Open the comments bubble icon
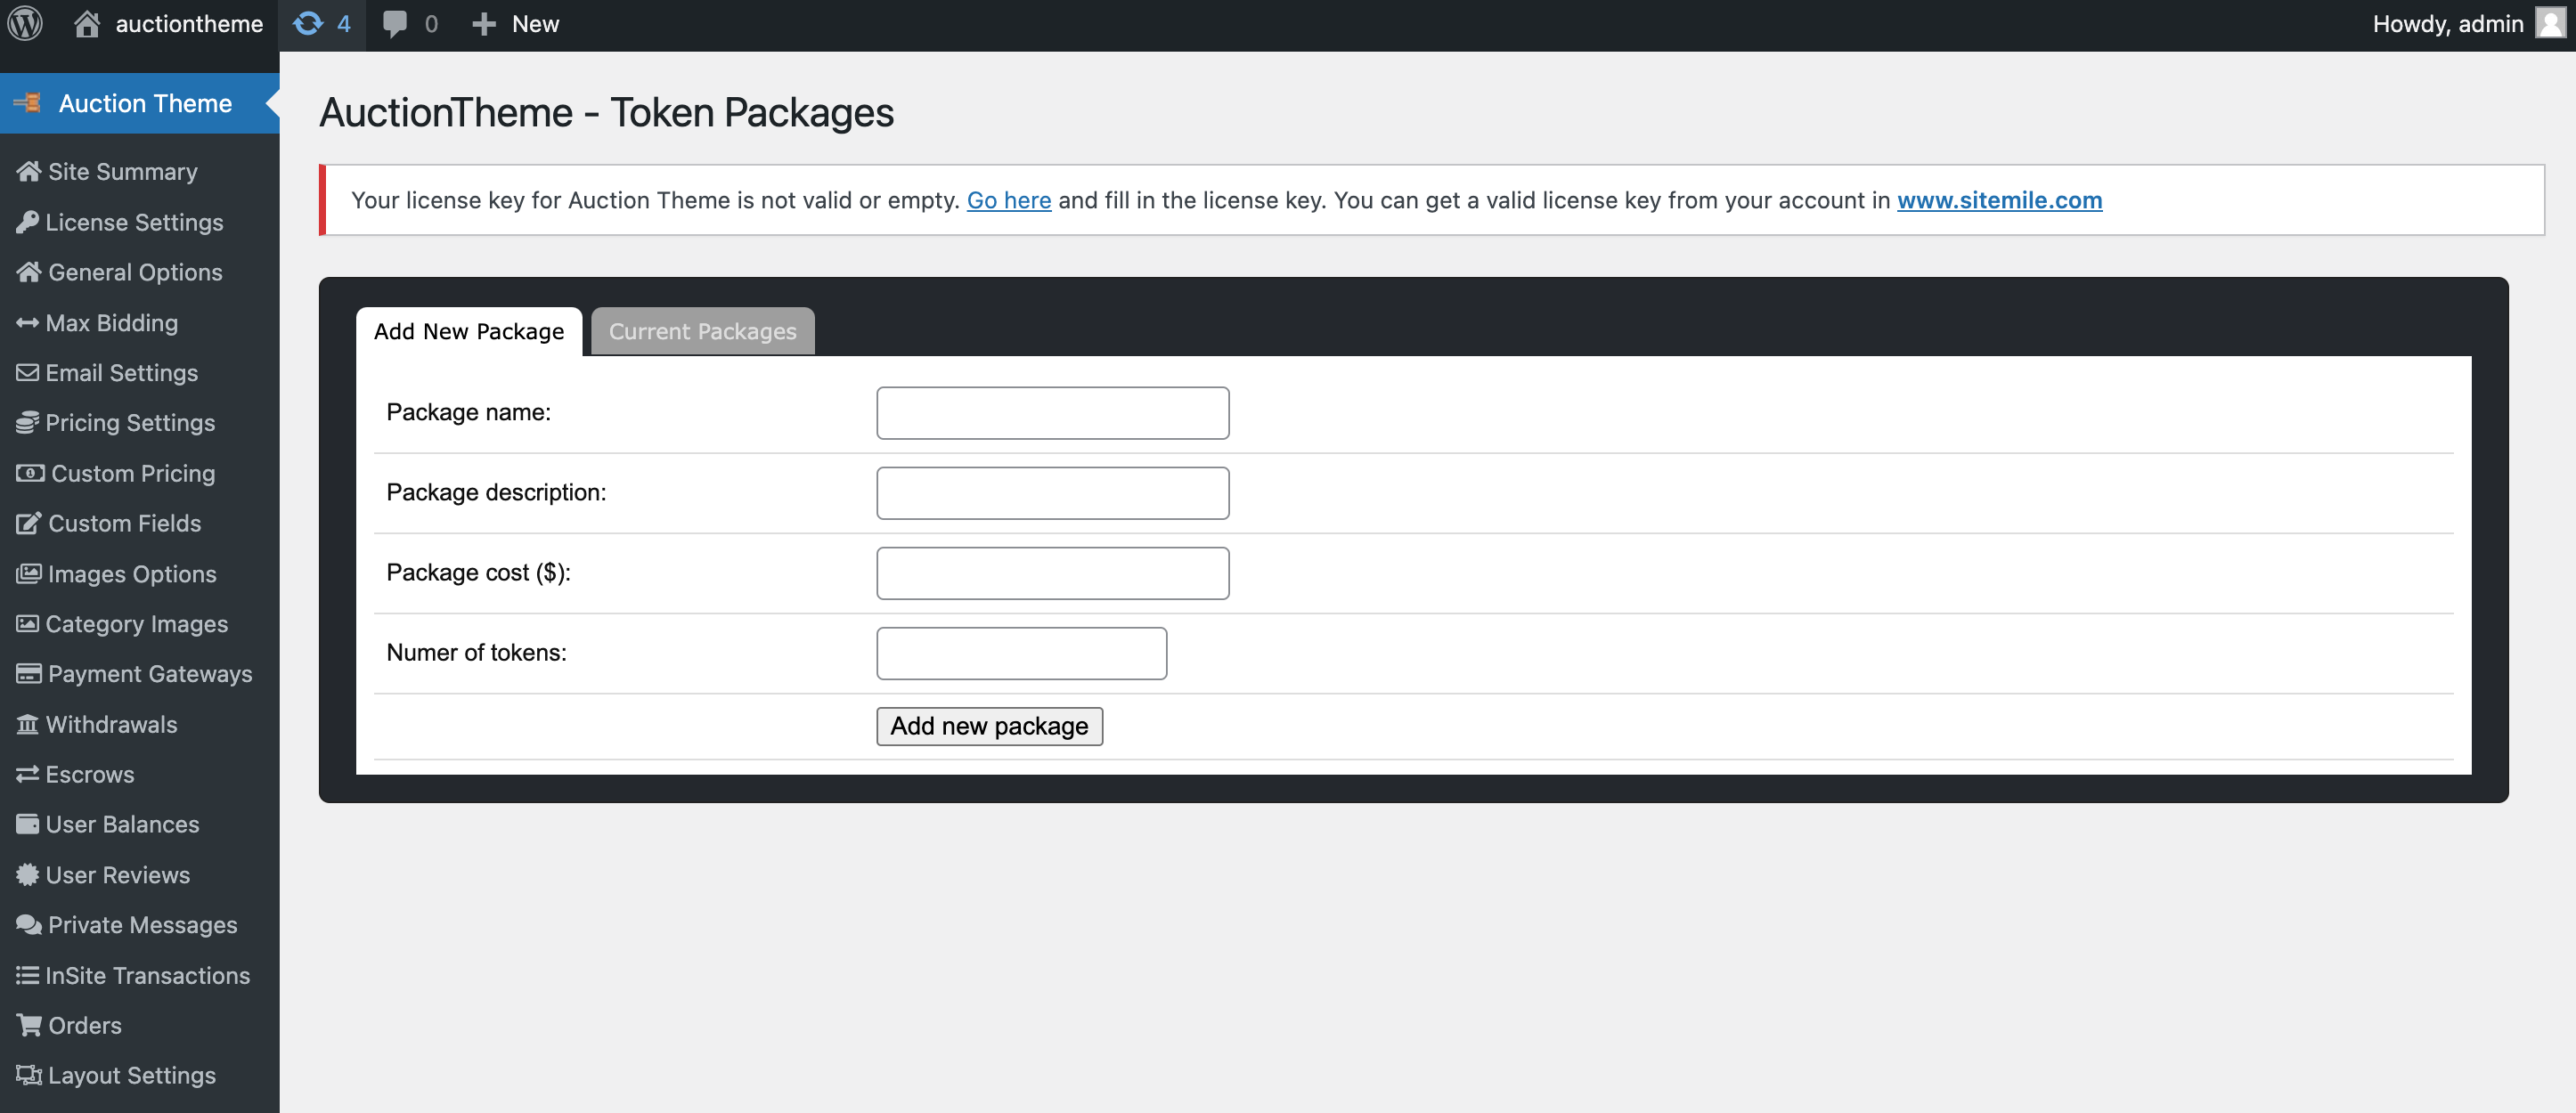This screenshot has width=2576, height=1113. [395, 23]
